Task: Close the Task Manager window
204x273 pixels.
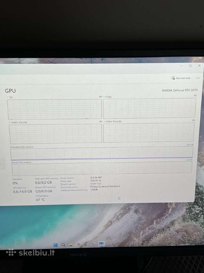Action: pos(199,66)
